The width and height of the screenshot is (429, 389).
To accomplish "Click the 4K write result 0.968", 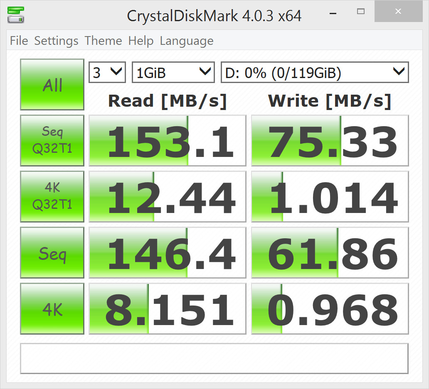I will [x=330, y=309].
